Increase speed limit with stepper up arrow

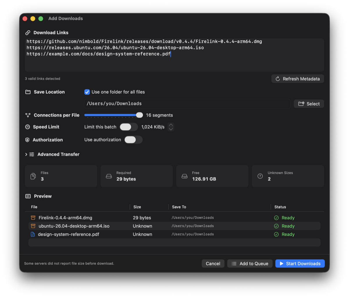click(x=171, y=125)
